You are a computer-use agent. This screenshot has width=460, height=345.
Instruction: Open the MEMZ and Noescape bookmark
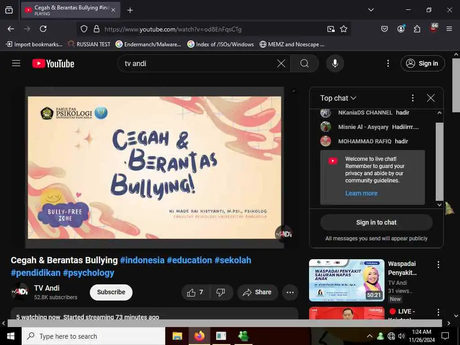pyautogui.click(x=292, y=44)
